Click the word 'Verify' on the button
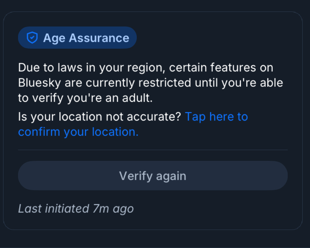The height and width of the screenshot is (248, 310). (x=133, y=176)
